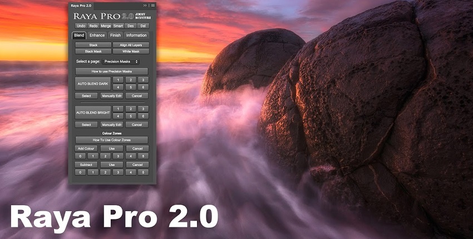Viewport: 473px width, 239px height.
Task: Select zone 1 under Add Colour row
Action: tap(93, 156)
